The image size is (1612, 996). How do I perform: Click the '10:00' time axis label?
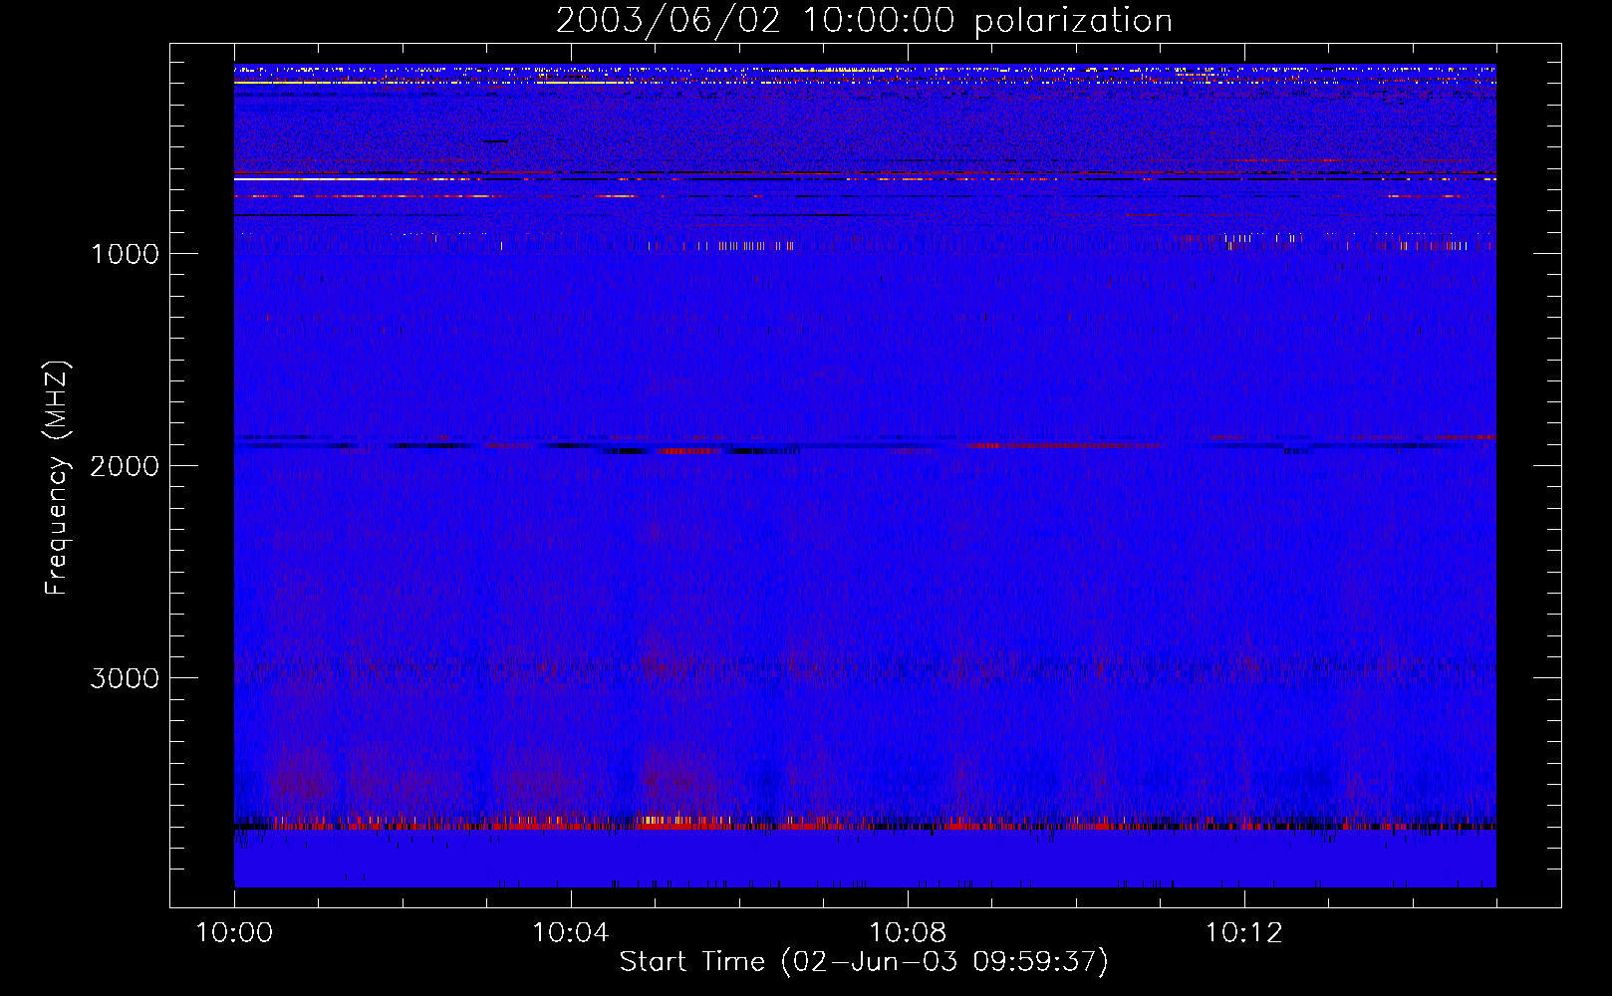[x=234, y=933]
